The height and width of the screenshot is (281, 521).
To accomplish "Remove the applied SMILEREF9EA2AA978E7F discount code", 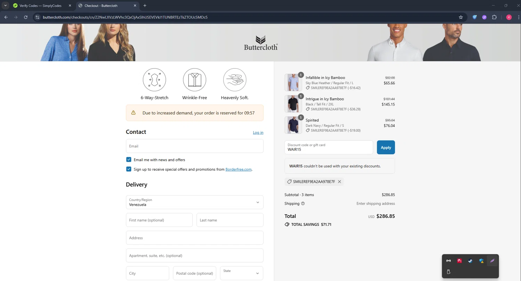I will pos(339,181).
